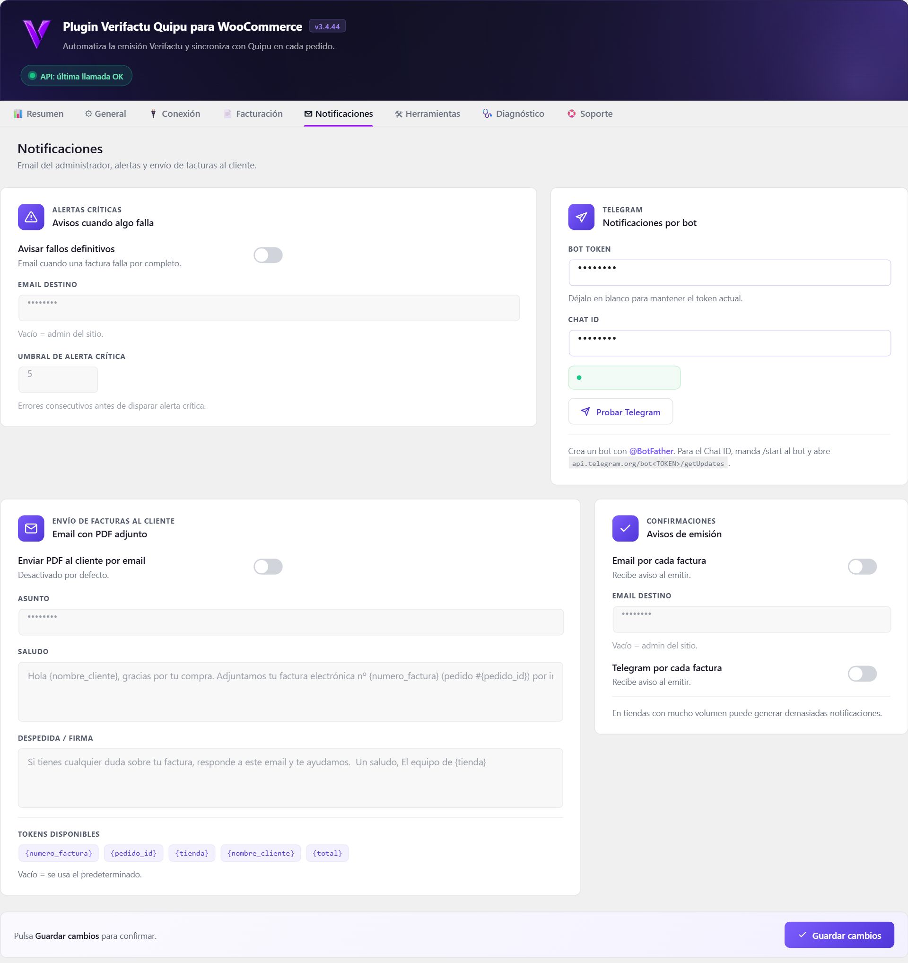Open the Facturación tab

point(253,114)
